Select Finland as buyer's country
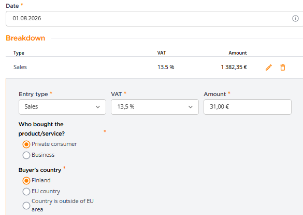This screenshot has width=303, height=215. (26, 181)
